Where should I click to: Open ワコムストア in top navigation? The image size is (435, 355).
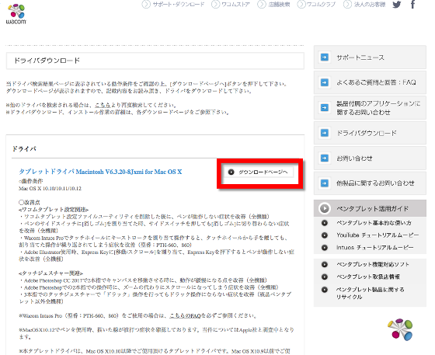coord(235,5)
